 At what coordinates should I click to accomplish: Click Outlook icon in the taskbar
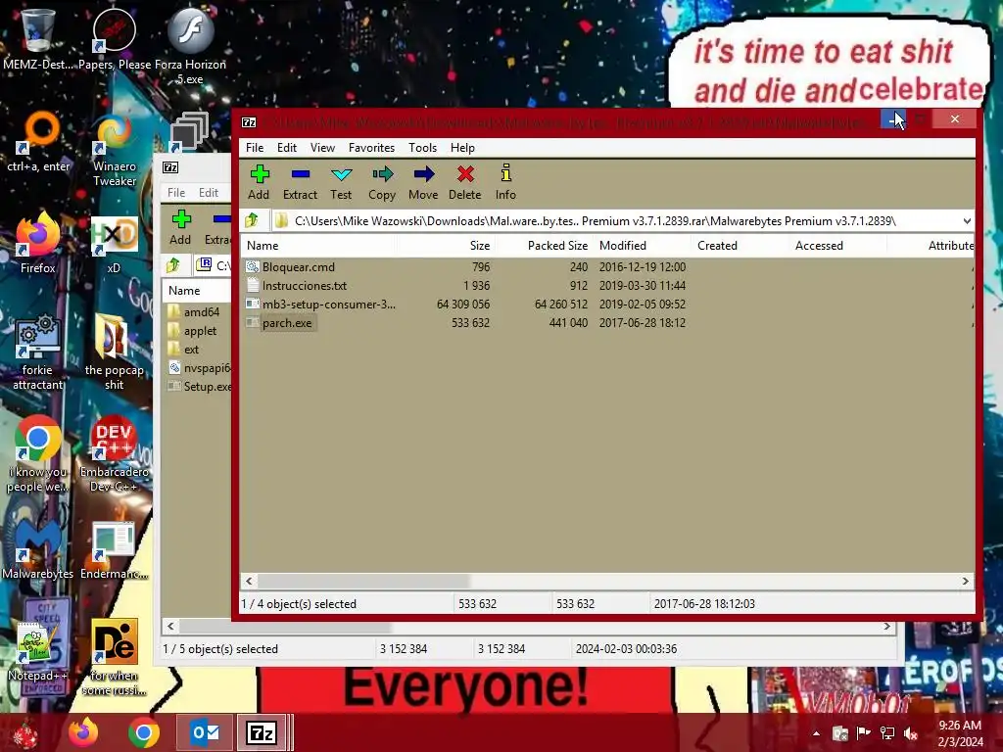(x=205, y=732)
